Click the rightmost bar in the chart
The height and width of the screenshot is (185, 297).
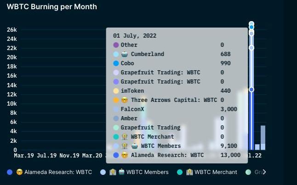(263, 137)
